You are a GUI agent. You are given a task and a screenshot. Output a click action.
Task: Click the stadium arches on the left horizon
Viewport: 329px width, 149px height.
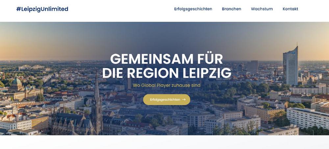pyautogui.click(x=32, y=67)
